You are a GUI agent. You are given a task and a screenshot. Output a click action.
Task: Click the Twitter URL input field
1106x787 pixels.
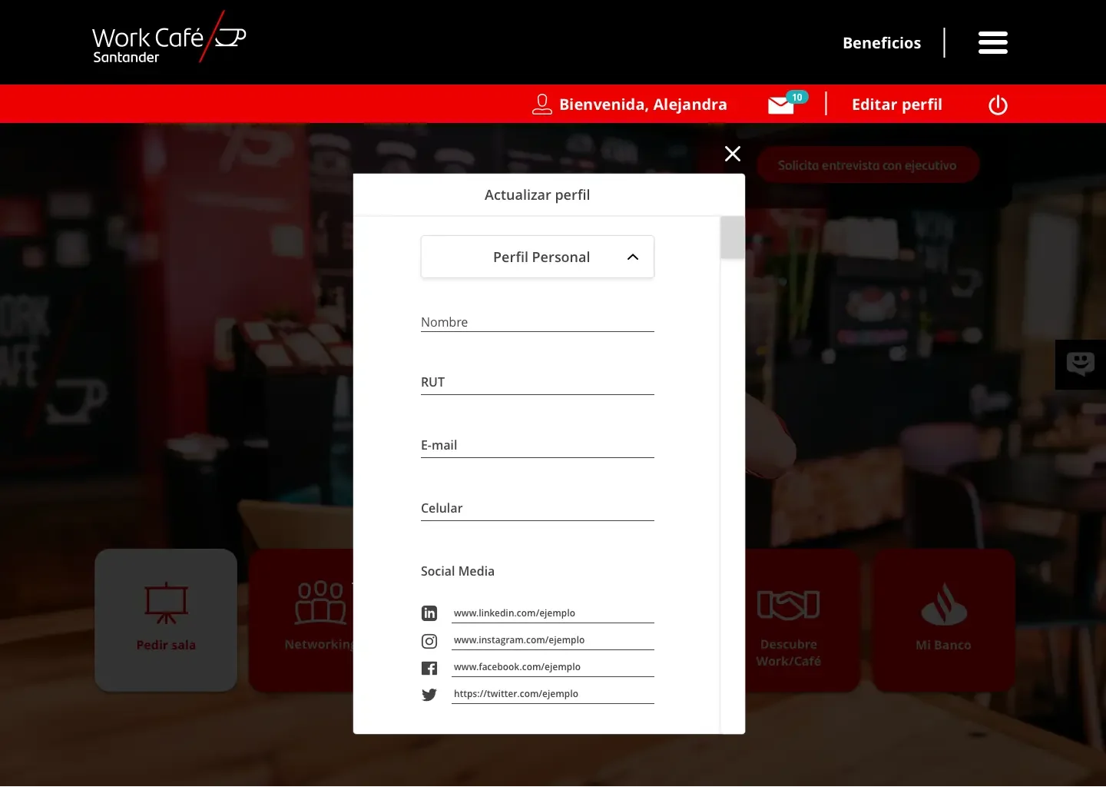(x=552, y=693)
